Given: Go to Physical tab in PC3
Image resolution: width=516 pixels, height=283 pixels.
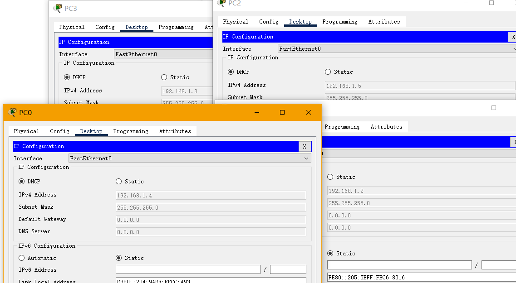Looking at the screenshot, I should pos(72,27).
